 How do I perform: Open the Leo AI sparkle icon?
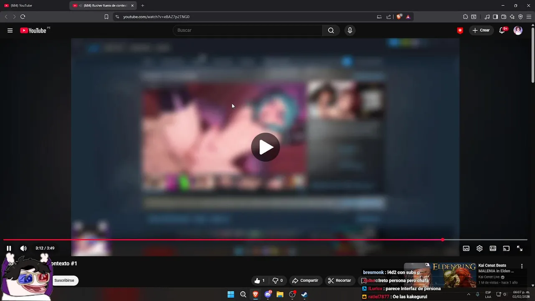(x=512, y=17)
